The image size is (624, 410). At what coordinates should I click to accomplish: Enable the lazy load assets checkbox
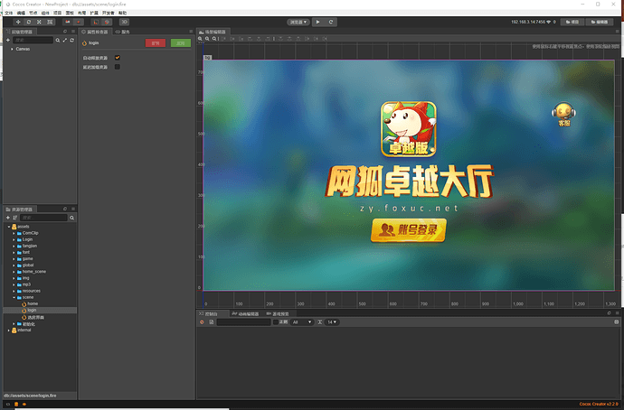coord(118,67)
